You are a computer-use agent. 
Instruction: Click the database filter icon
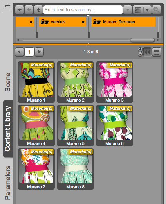pos(138,10)
